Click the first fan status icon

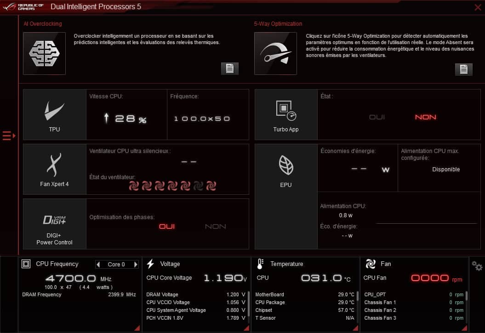point(133,186)
